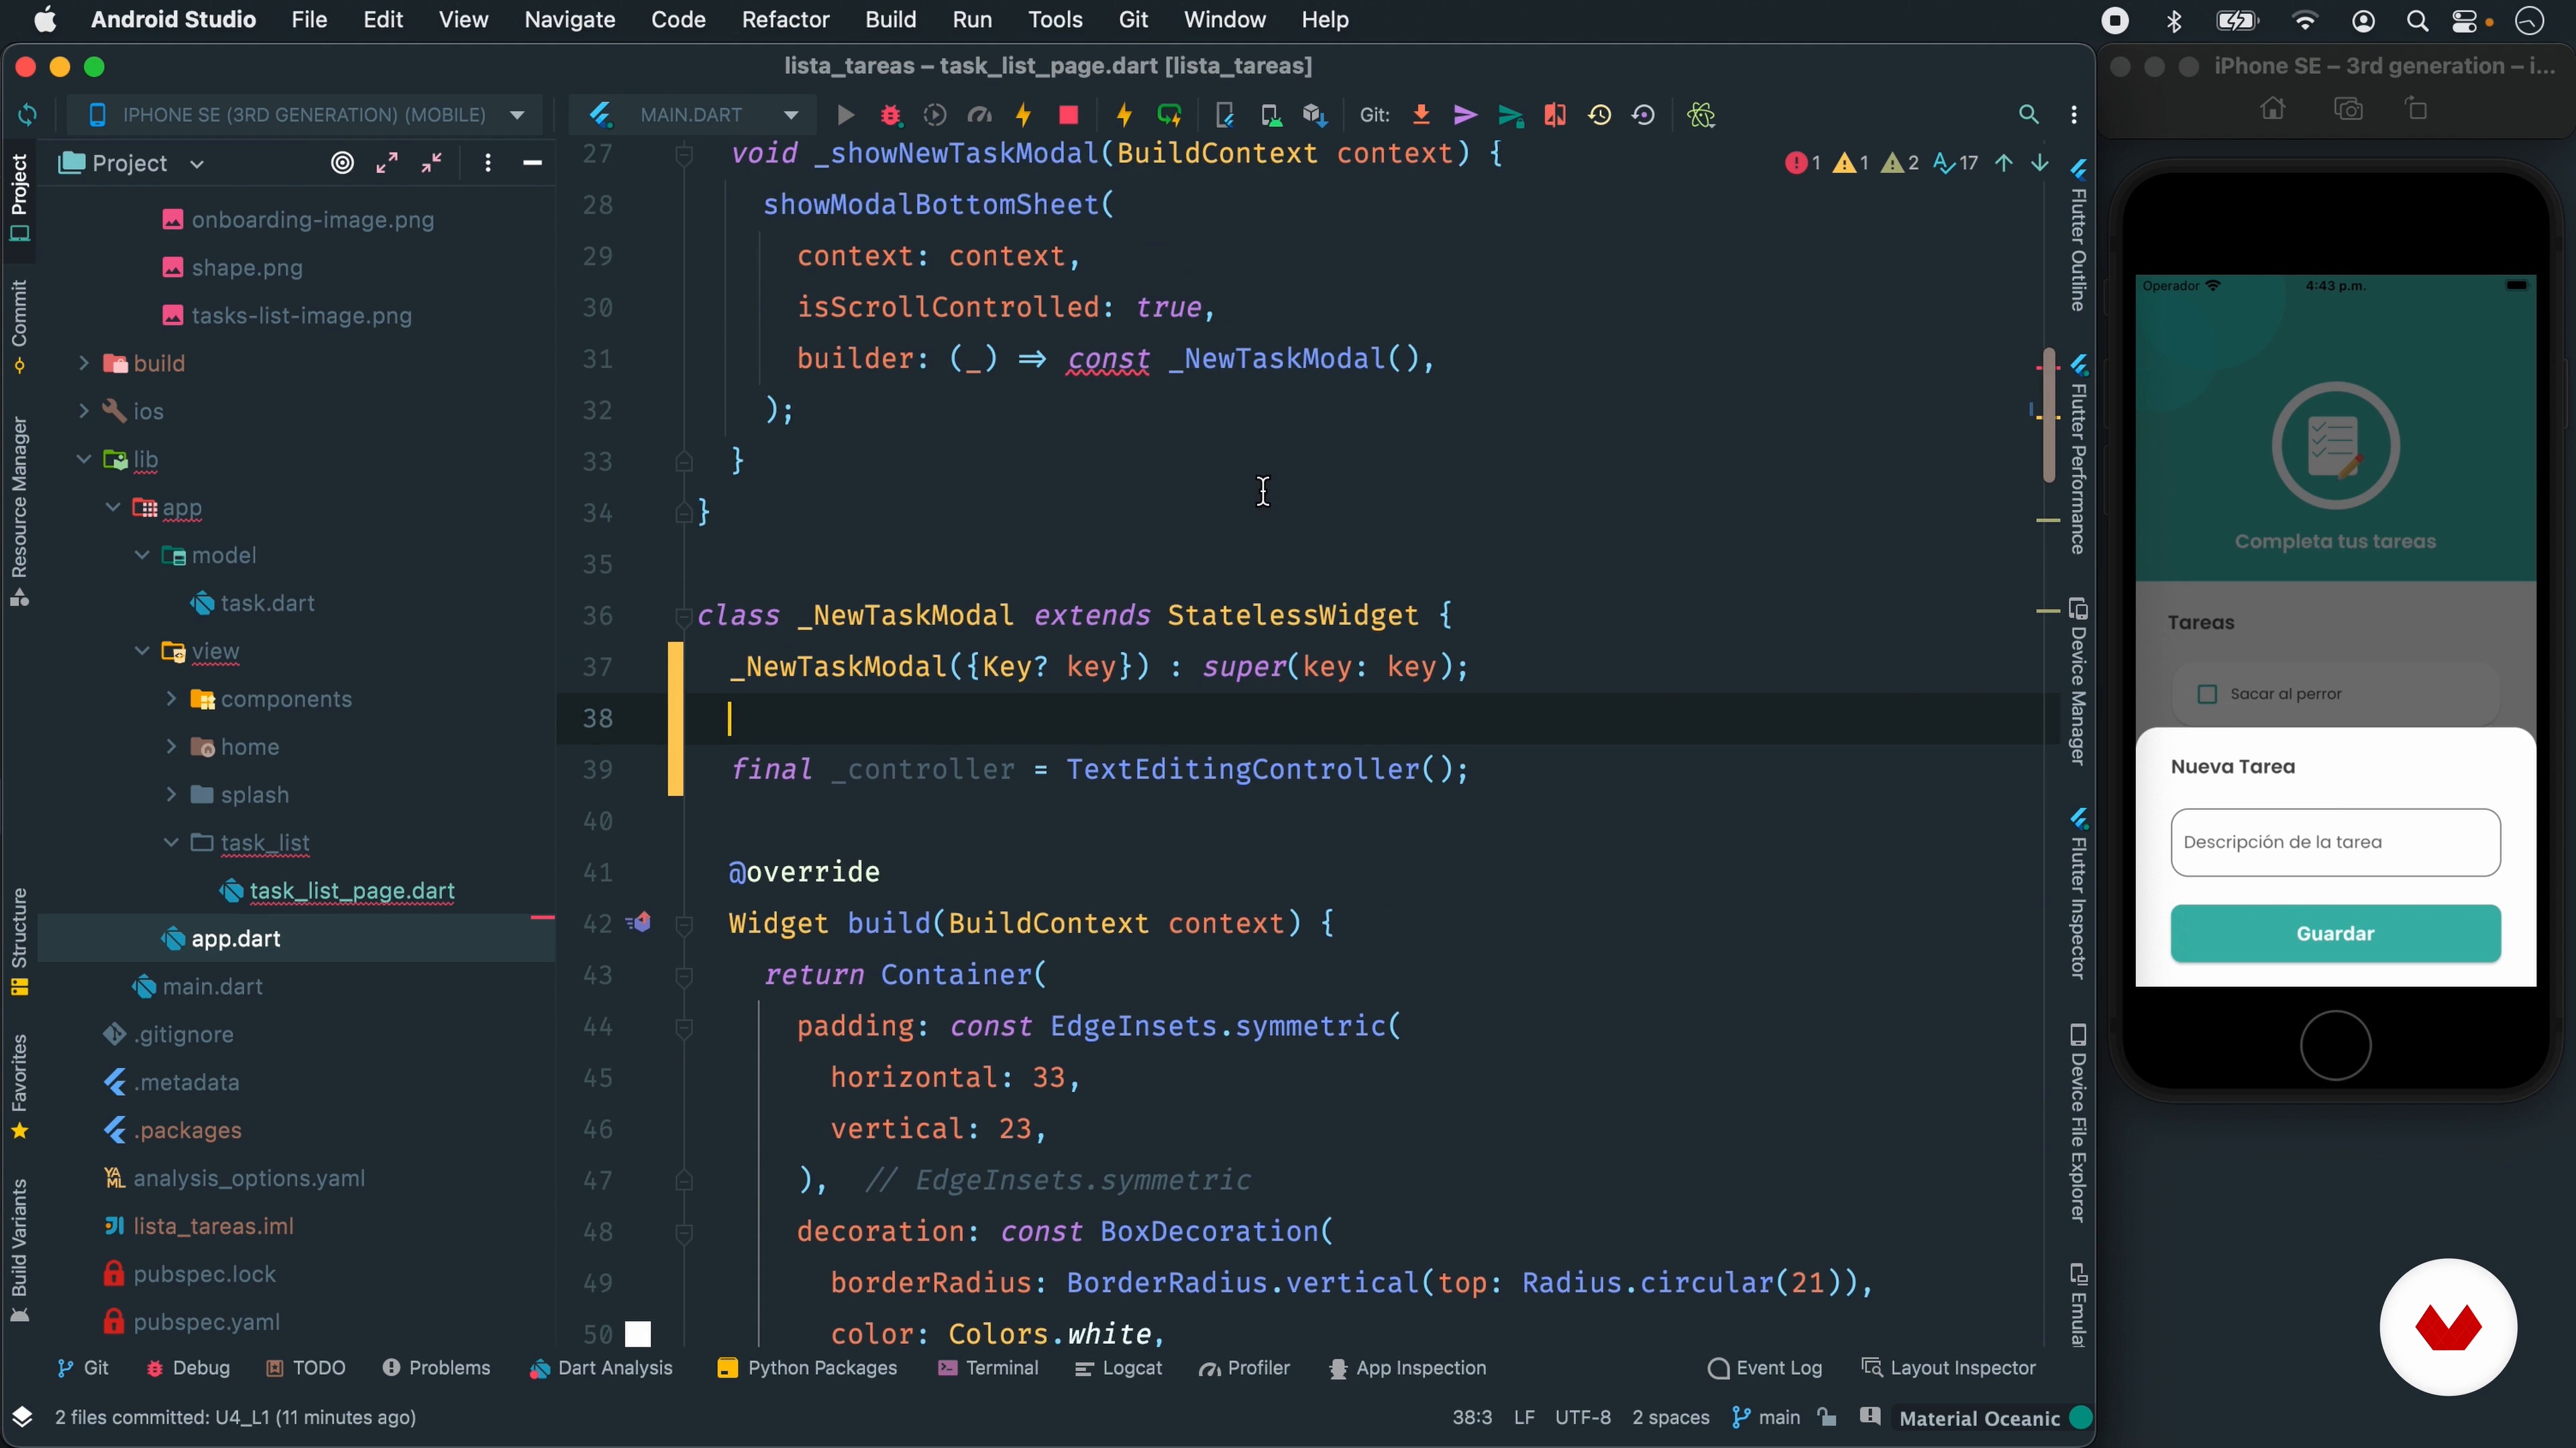Click the 'Descripción de la tarea' text field
Screen dimensions: 2576x1448
(x=2335, y=843)
